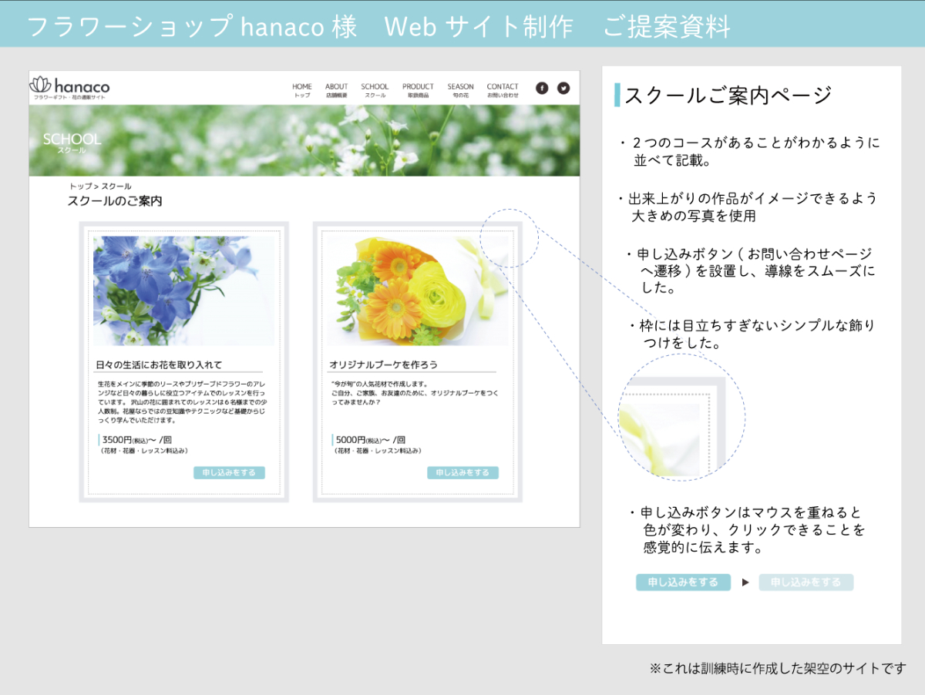Click the normal-state 申し込みをする sample button
Viewport: 925px width, 695px height.
coord(683,583)
